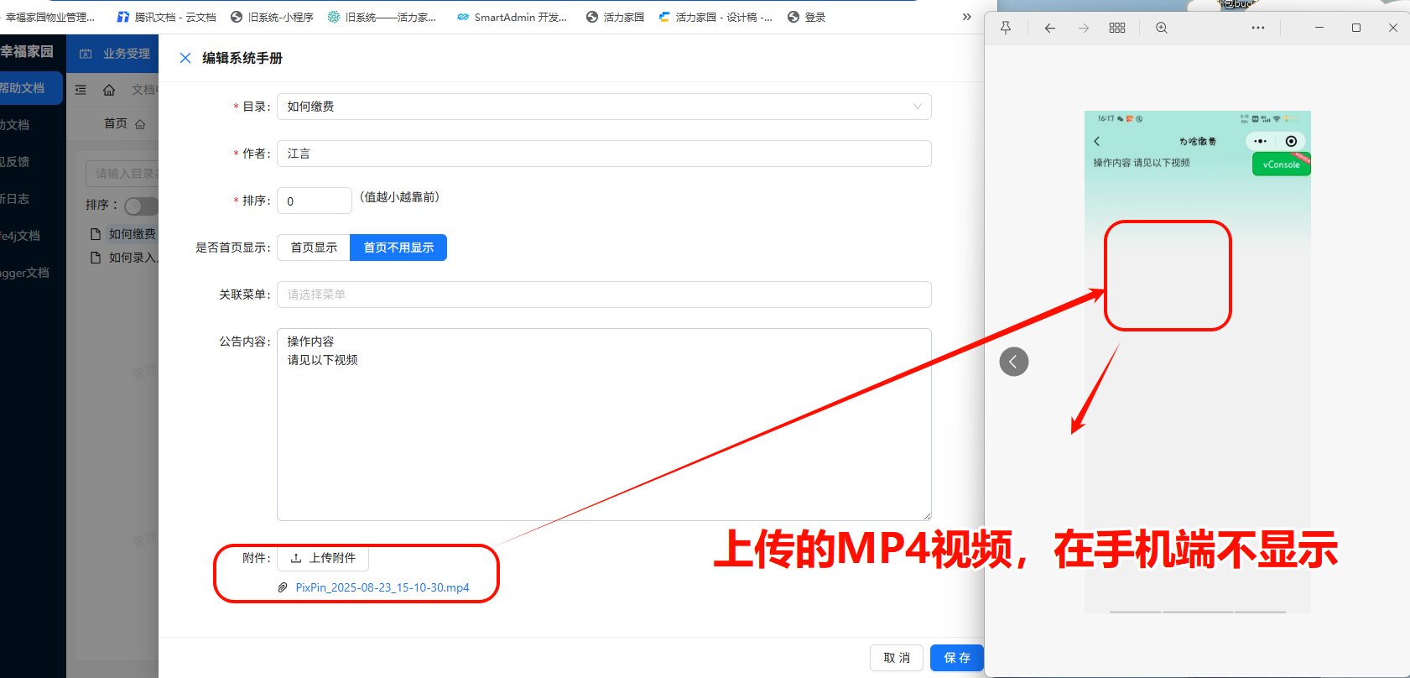Click into the 公告内容 text area
This screenshot has height=678, width=1410.
(604, 425)
